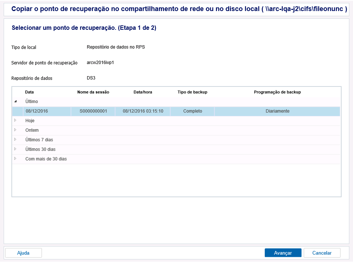Expand the Com mais de 30 dias arrow
This screenshot has height=262, width=353.
click(x=15, y=159)
